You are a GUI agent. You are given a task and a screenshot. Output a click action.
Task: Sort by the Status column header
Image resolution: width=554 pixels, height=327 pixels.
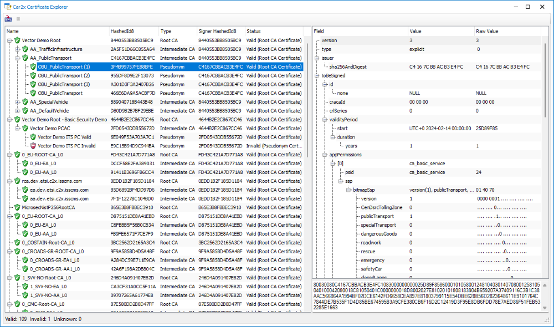point(274,31)
